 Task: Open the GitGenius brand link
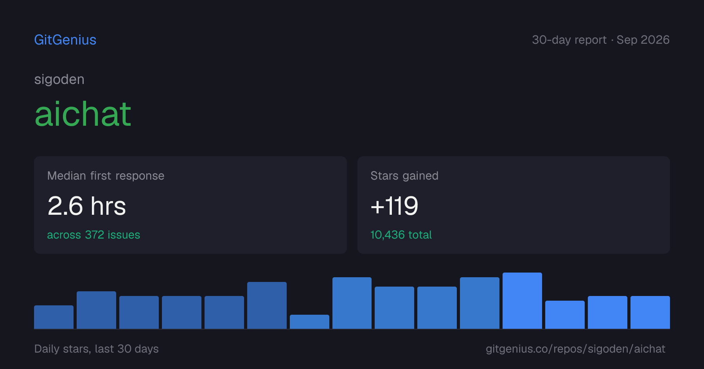point(65,40)
